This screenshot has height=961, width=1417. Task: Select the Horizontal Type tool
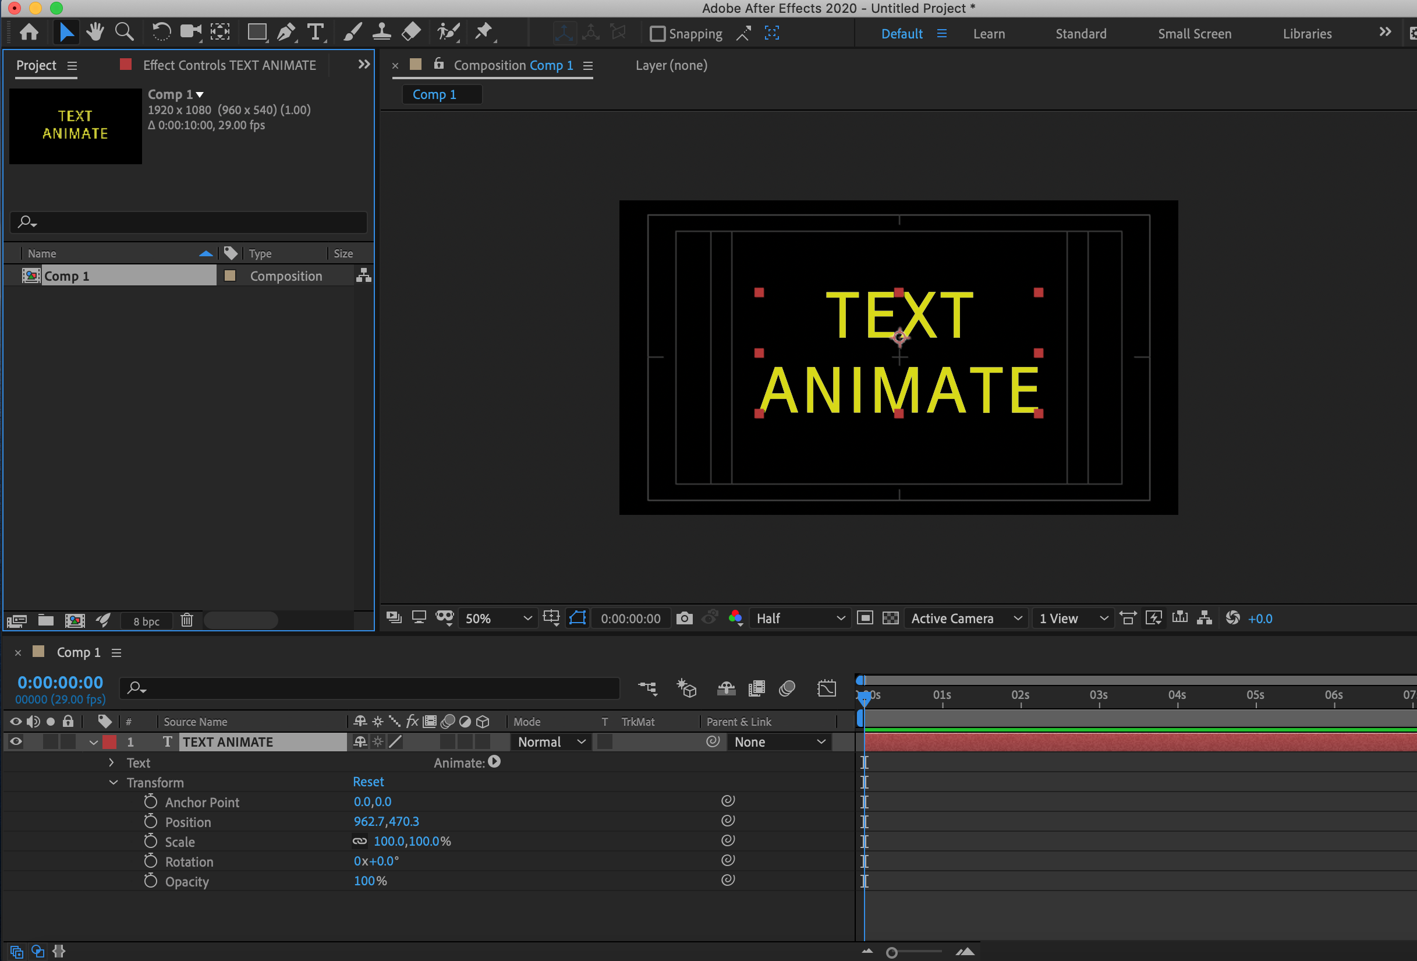(315, 33)
